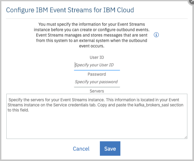Click the 'Configure IBM Event Streams for IBM Cloud' heading
The height and width of the screenshot is (161, 194).
click(x=70, y=10)
